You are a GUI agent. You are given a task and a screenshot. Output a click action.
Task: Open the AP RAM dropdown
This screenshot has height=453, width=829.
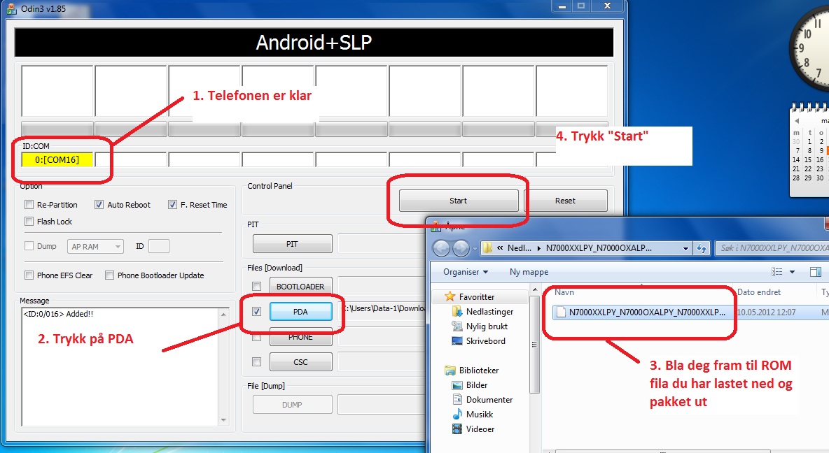point(95,247)
